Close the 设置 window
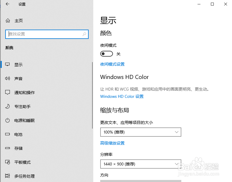The height and width of the screenshot is (182, 232). click(x=226, y=4)
